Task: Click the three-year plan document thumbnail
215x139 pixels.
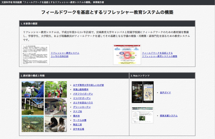Action: tap(35, 55)
